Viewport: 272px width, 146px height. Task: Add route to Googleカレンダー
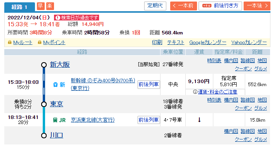pos(208,42)
